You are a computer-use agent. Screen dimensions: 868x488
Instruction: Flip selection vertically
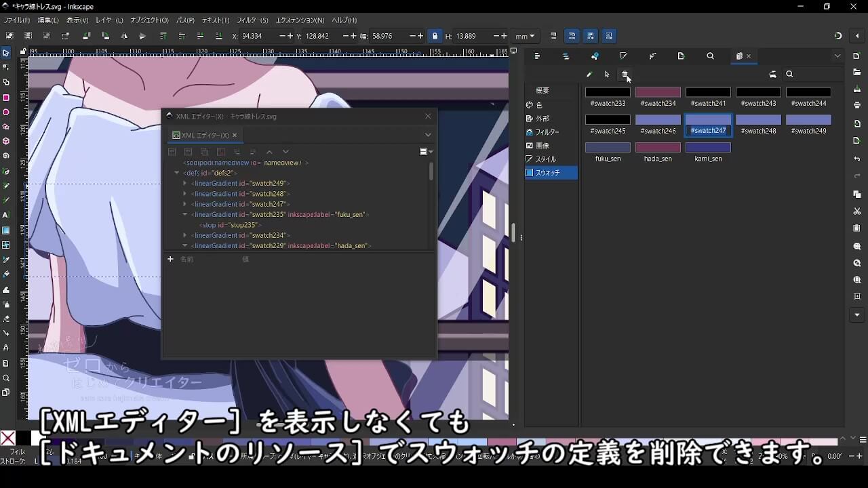[142, 36]
